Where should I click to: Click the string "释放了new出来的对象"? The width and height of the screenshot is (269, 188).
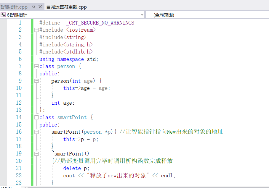tap(118, 176)
